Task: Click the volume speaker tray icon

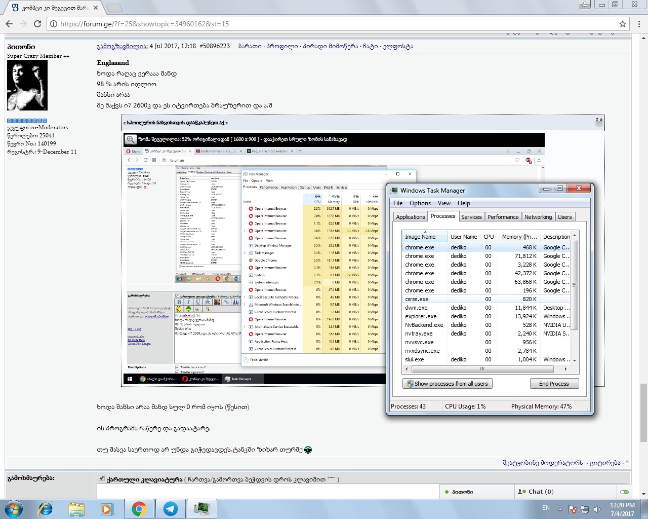Action: tap(597, 509)
